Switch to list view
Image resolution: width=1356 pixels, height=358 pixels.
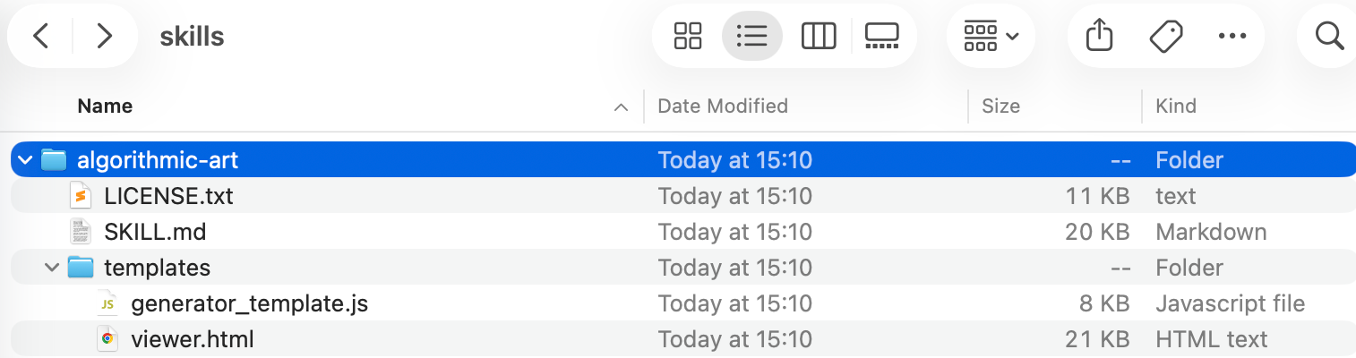pyautogui.click(x=752, y=36)
